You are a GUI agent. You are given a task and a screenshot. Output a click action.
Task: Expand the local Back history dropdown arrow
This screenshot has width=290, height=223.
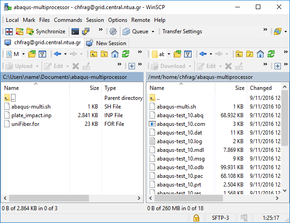click(x=65, y=54)
